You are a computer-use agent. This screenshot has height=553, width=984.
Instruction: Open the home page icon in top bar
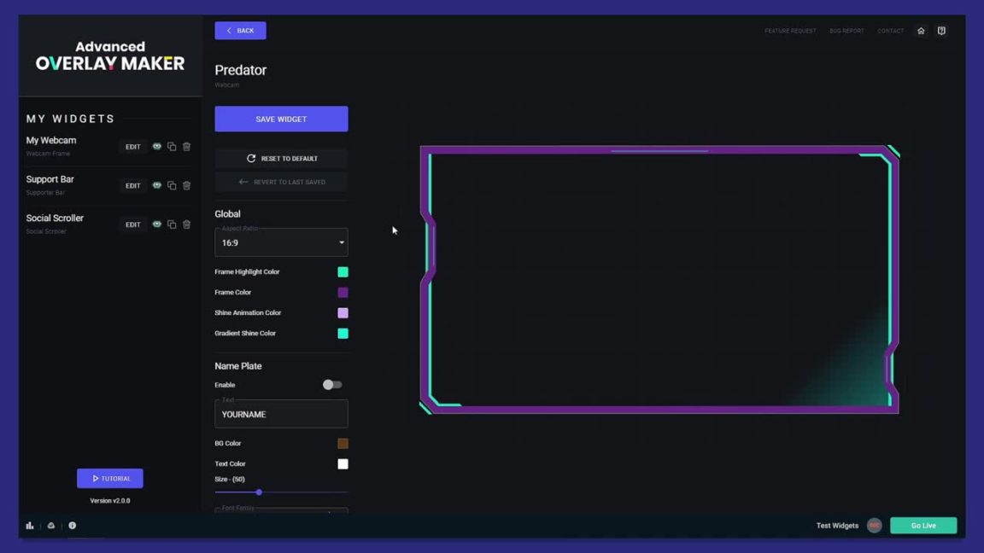coord(921,30)
